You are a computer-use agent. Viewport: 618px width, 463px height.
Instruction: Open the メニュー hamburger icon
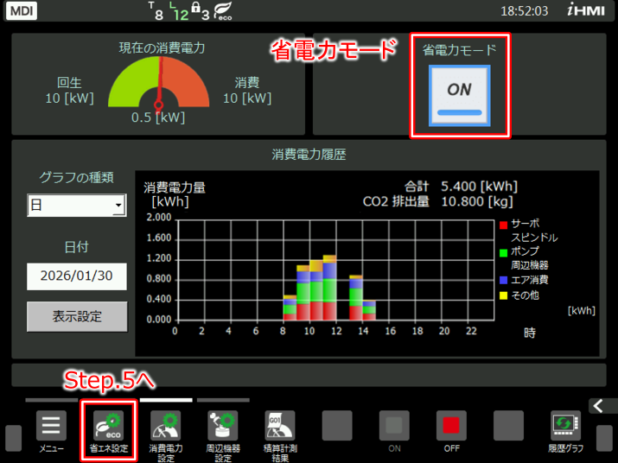51,426
